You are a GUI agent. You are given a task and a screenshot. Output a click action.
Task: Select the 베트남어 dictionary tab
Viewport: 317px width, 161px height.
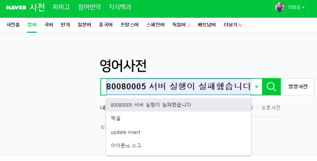click(206, 25)
